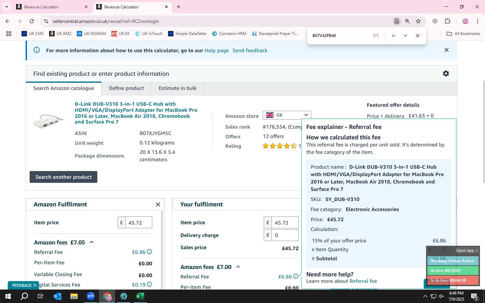The image size is (485, 303).
Task: Open Excel from the taskbar
Action: (x=140, y=296)
